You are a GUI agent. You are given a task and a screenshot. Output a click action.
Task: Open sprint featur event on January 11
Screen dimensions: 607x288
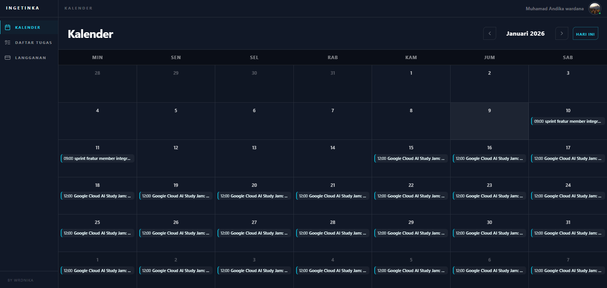coord(97,158)
